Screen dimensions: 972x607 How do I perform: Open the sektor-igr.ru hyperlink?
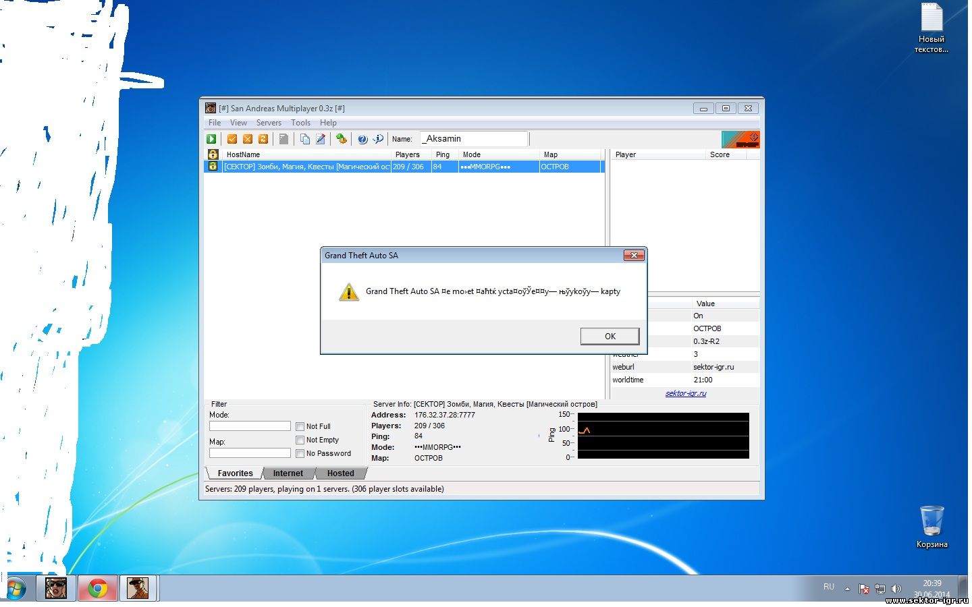686,393
